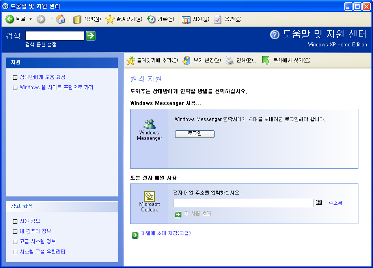
Task: Click 이 사람 초대 link
Action: (198, 214)
